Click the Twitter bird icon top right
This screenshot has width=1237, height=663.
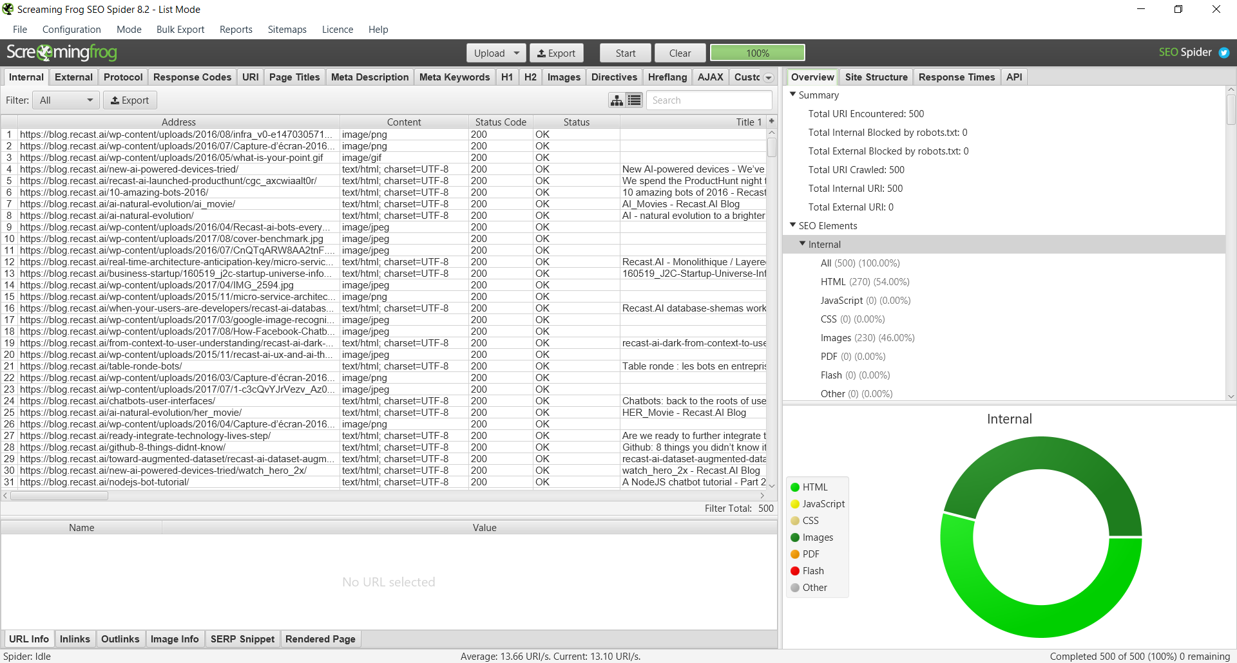(1224, 52)
